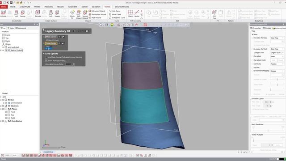Select the Fill Face tool
Screen dimensions: 286x161
tap(214, 14)
